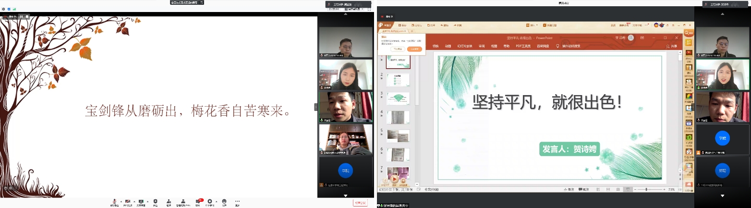
Task: Click the orange button in the popup tip
Action: pos(414,49)
